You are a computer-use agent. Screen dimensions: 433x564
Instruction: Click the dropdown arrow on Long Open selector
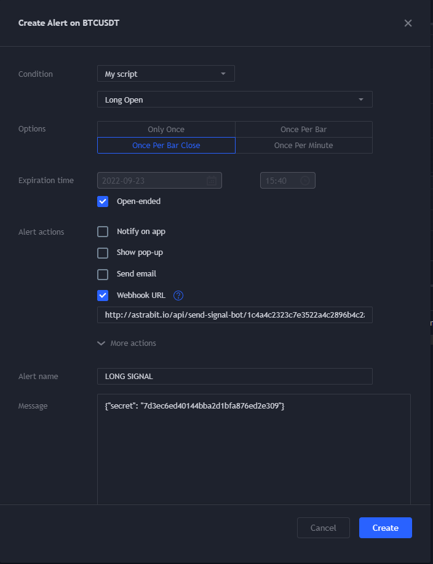coord(361,99)
